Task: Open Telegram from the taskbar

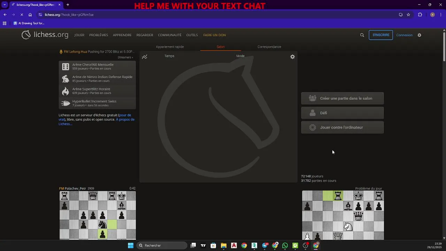Action: (x=265, y=245)
